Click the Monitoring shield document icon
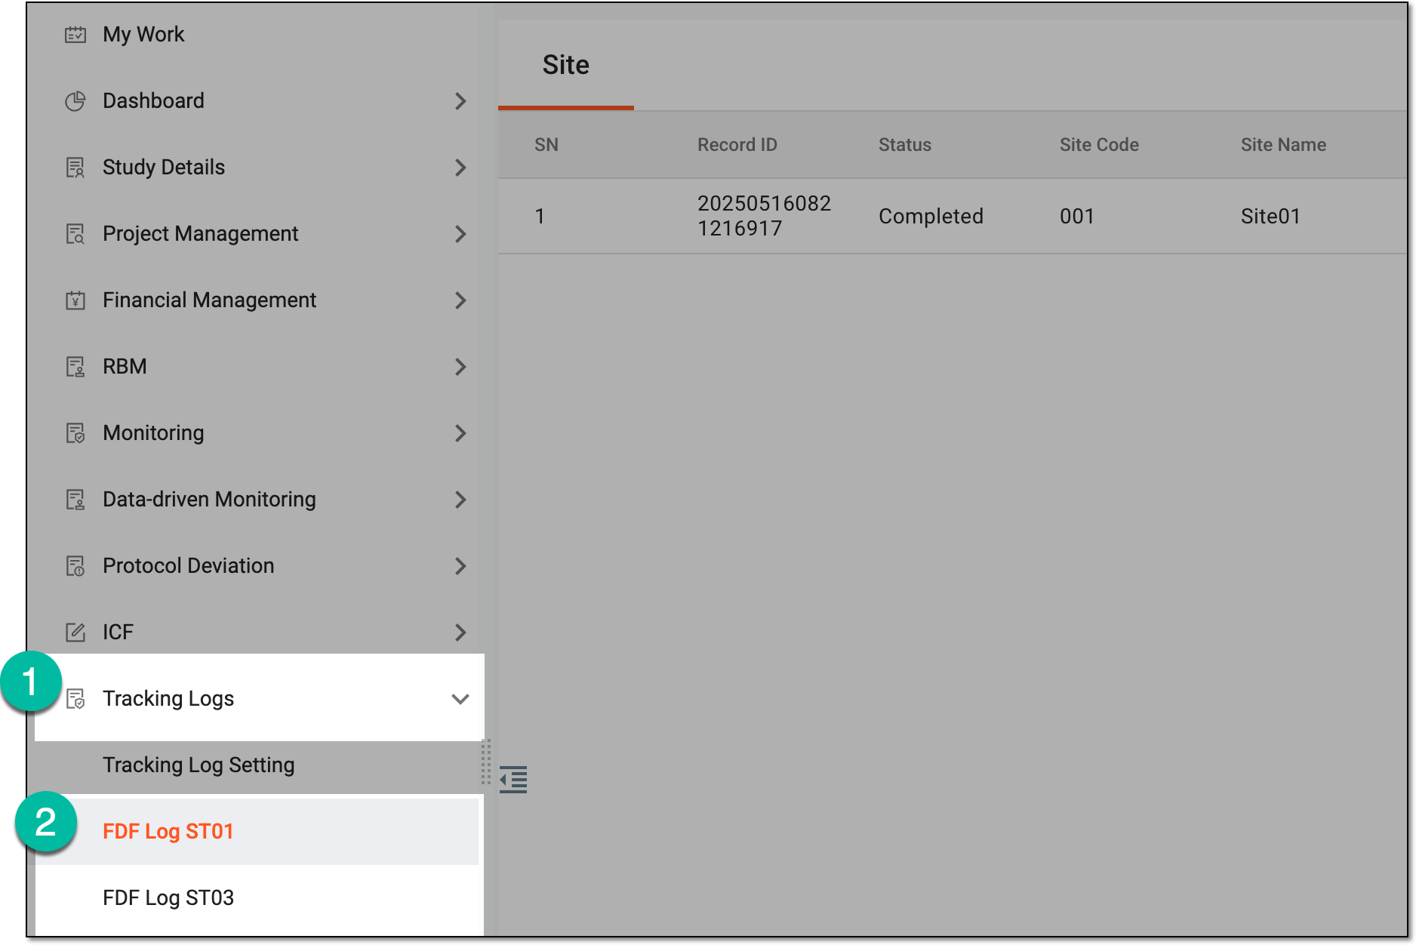 pos(75,433)
